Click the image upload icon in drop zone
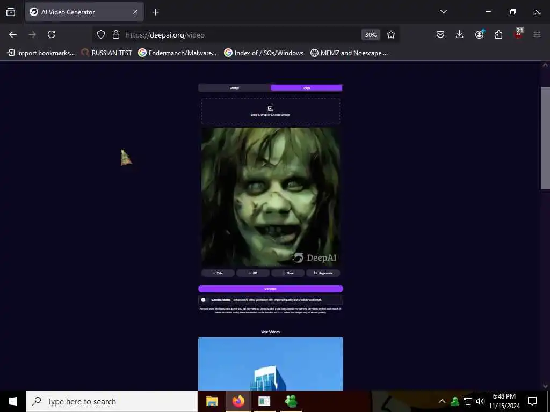 (x=270, y=108)
